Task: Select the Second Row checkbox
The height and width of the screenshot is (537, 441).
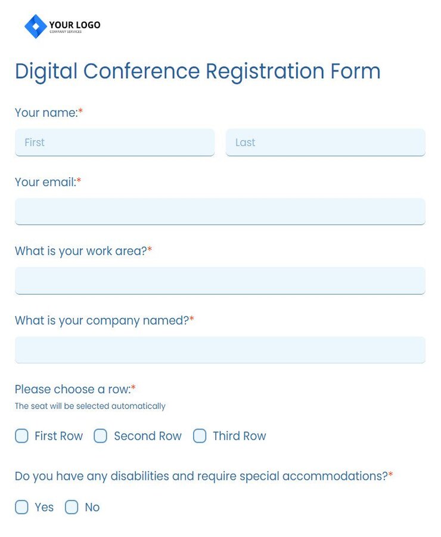Action: coord(101,436)
